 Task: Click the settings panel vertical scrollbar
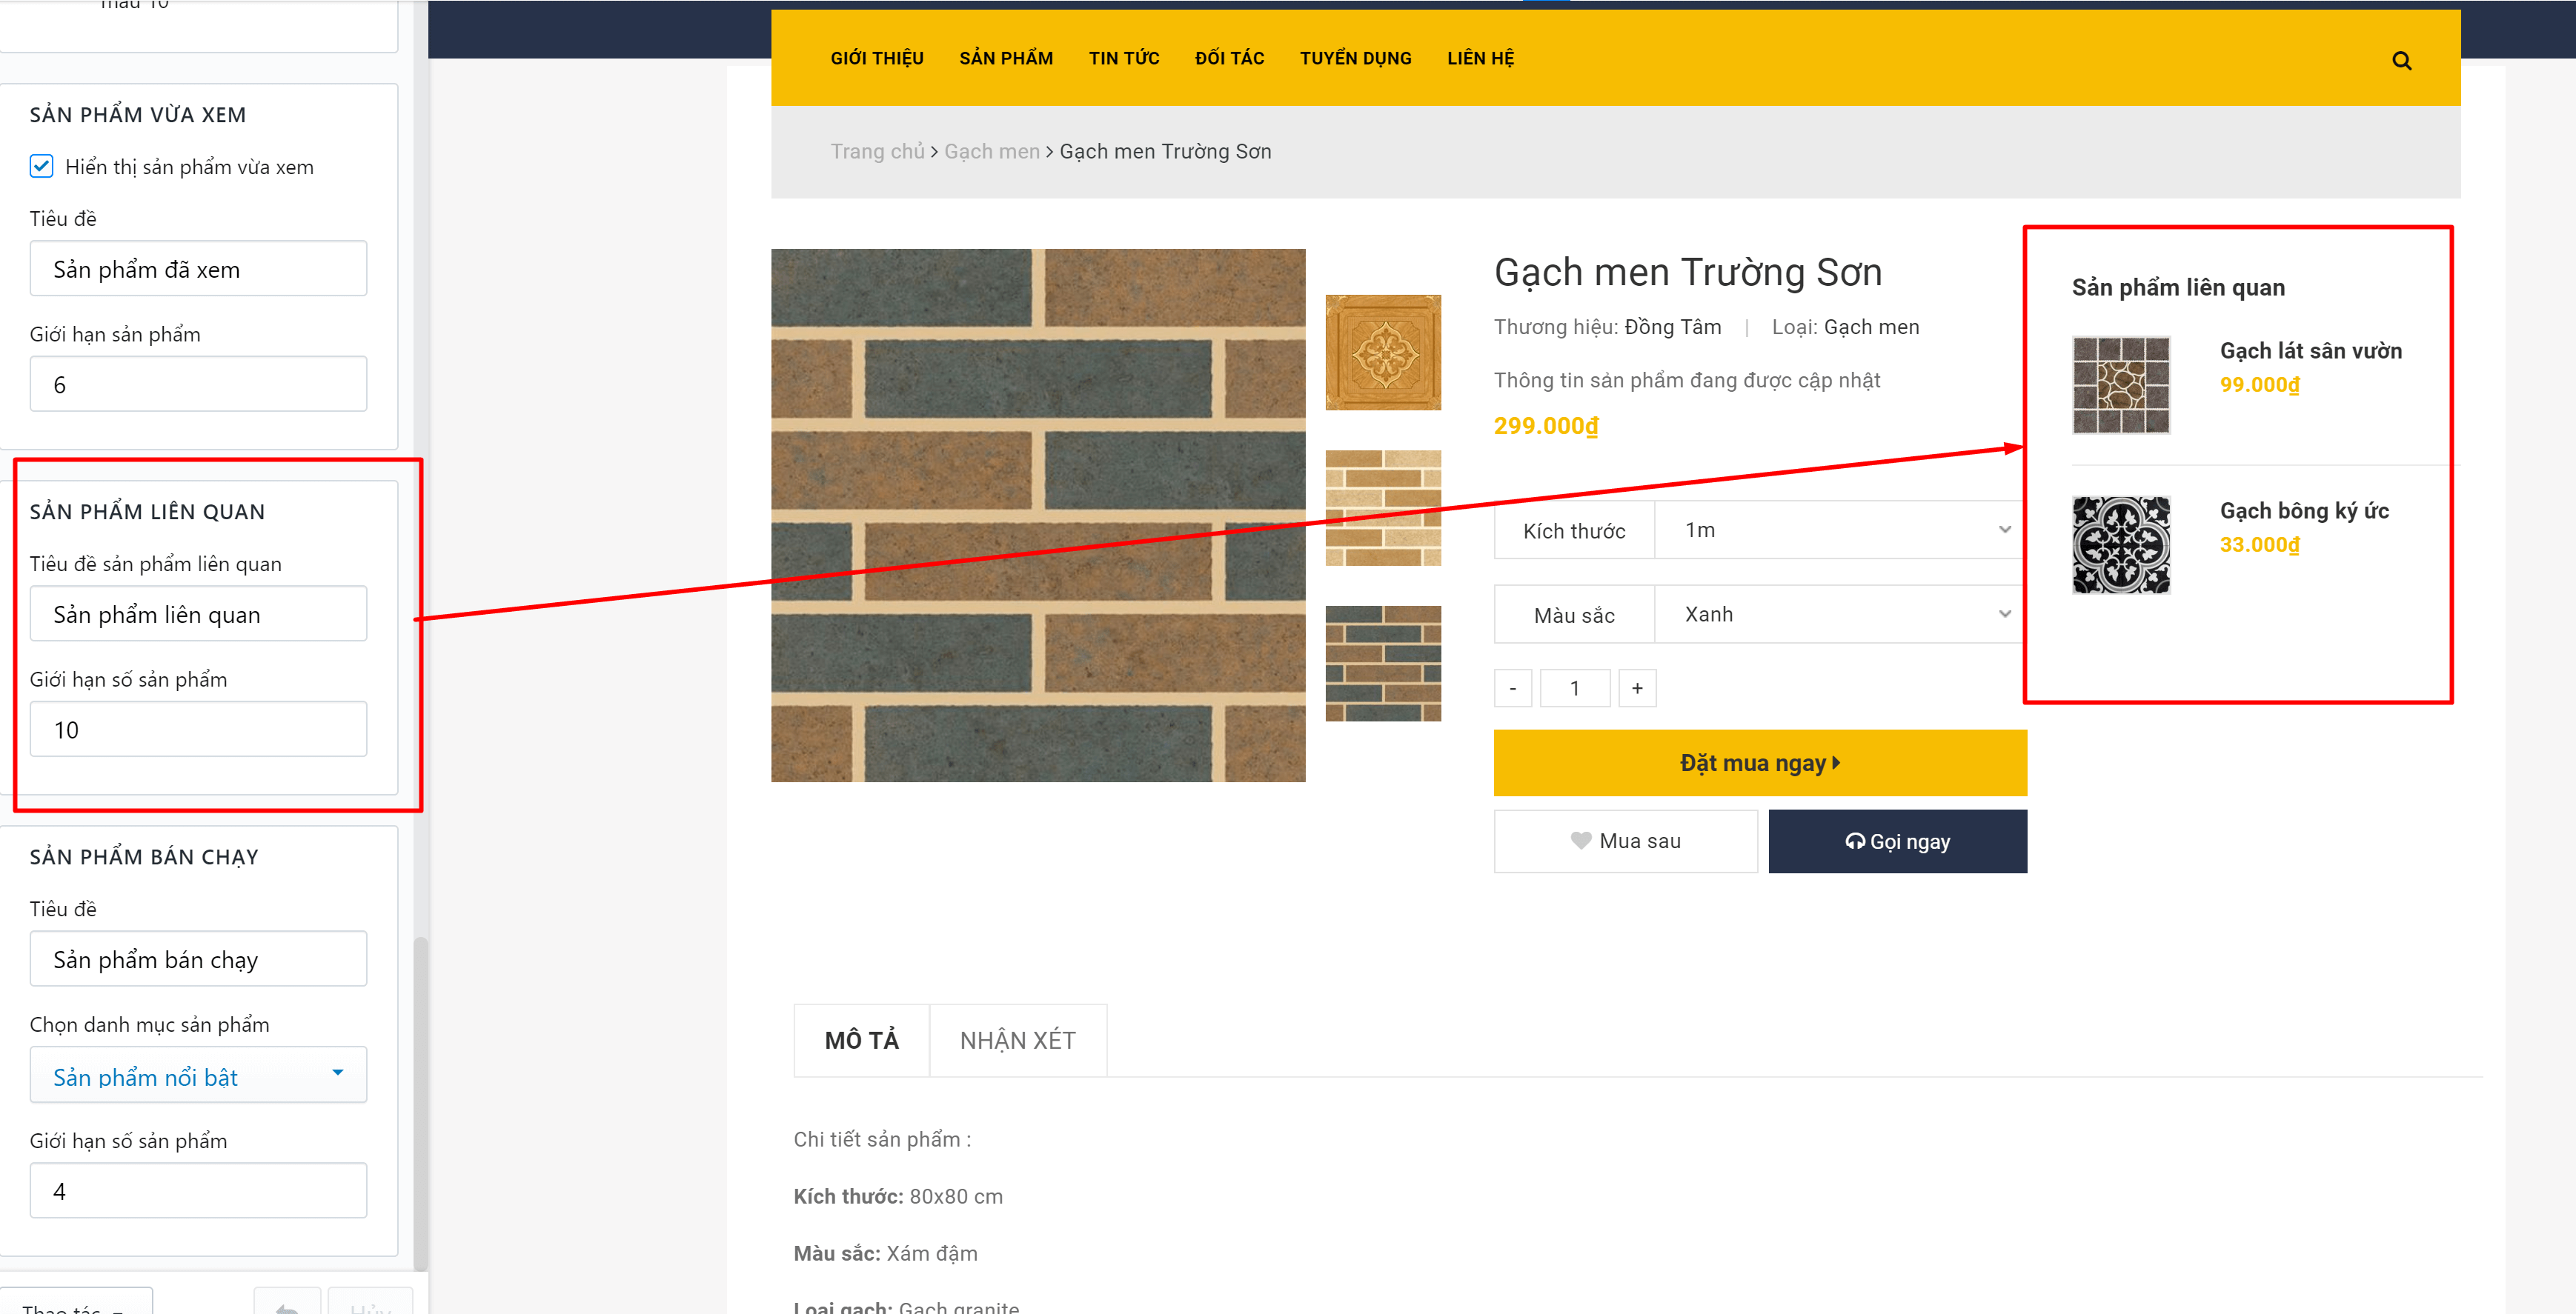(x=421, y=1099)
